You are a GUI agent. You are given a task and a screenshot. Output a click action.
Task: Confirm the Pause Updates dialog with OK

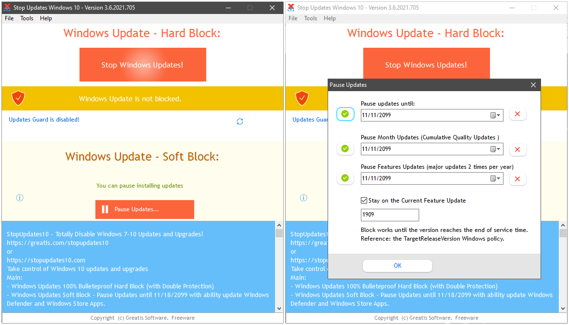coord(397,265)
